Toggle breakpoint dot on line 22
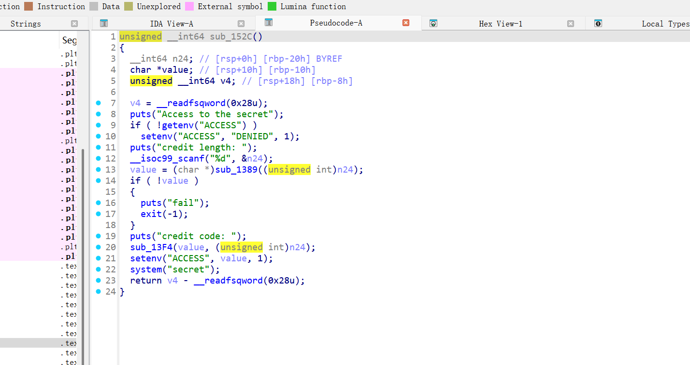This screenshot has width=690, height=365. [x=99, y=270]
